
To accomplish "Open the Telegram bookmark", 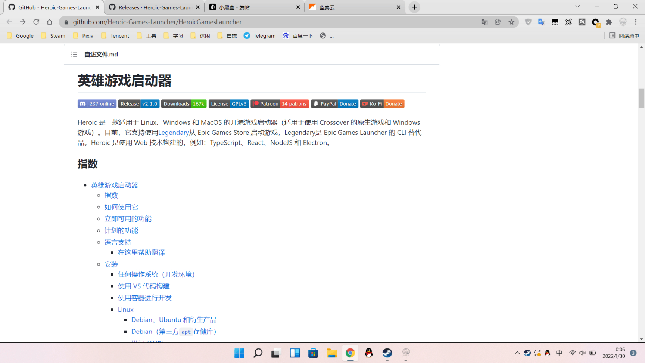I will 260,35.
